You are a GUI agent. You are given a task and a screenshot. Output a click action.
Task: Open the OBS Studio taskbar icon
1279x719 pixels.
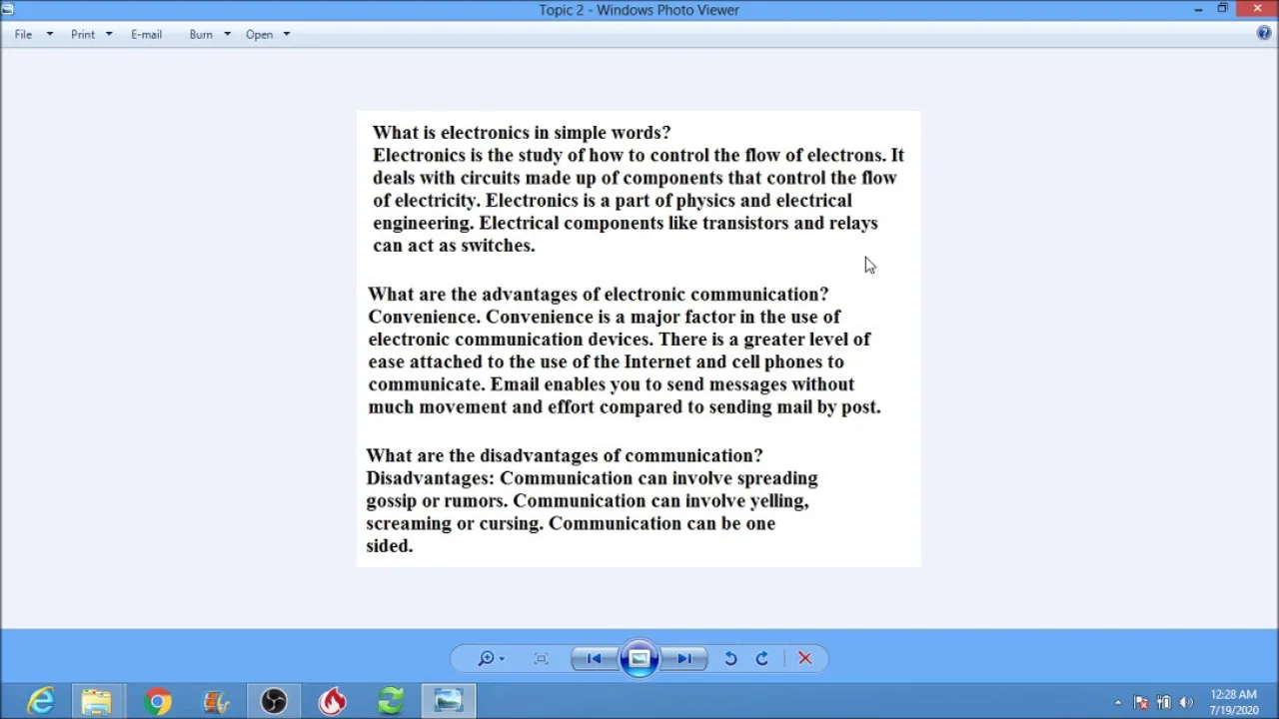pyautogui.click(x=274, y=702)
